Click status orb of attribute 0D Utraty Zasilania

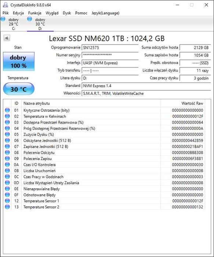[x=7, y=183]
